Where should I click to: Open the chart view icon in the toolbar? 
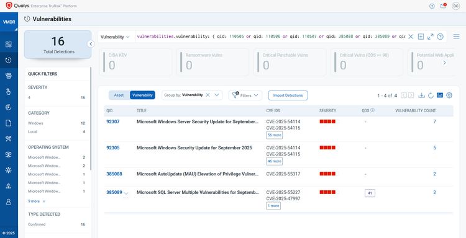click(x=440, y=95)
